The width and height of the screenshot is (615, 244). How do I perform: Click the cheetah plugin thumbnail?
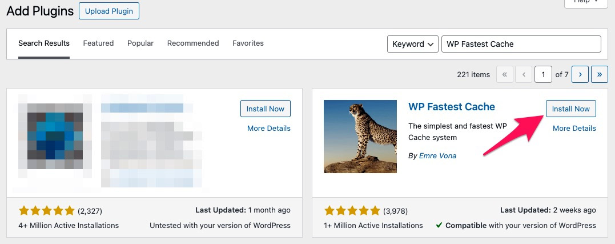coord(360,137)
